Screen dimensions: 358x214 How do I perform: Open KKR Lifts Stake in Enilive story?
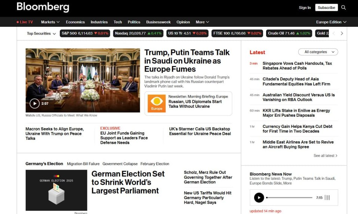(296, 113)
